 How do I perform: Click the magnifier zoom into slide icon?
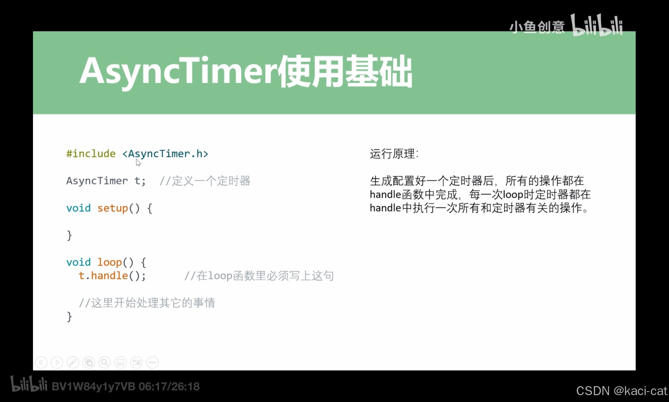[x=105, y=362]
